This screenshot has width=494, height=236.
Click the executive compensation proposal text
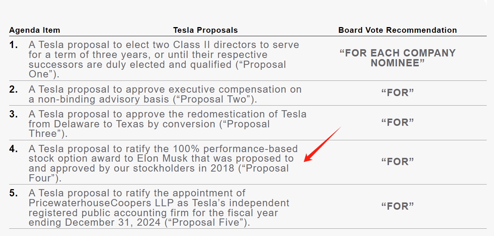(x=164, y=95)
